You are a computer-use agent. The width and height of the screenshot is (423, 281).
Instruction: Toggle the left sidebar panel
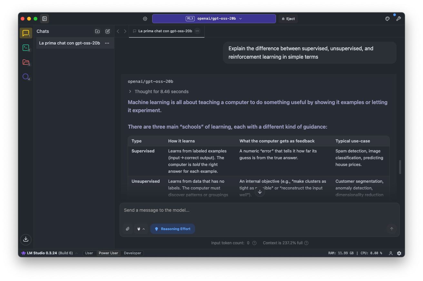coord(44,19)
